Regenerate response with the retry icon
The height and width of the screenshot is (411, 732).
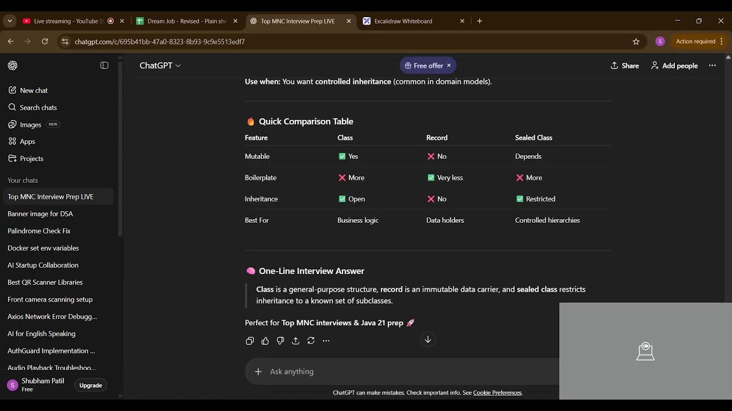point(311,341)
